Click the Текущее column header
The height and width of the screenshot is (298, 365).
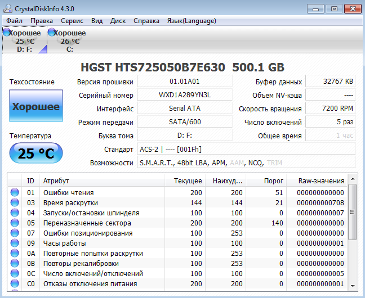185,180
